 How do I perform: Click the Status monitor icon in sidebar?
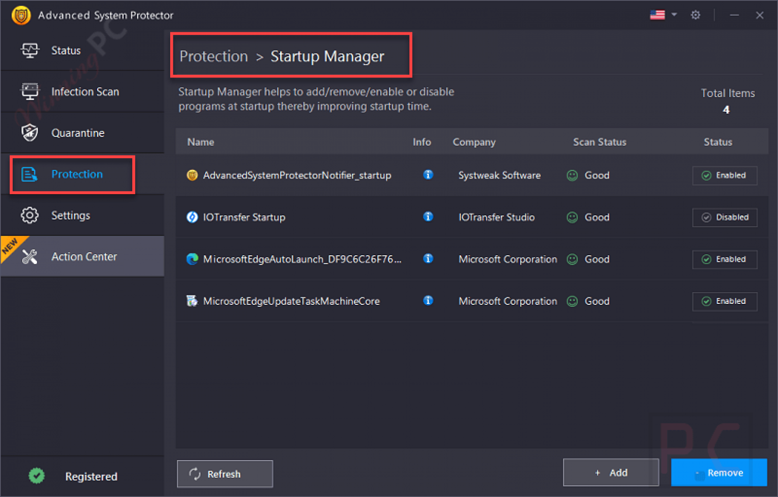click(x=30, y=51)
